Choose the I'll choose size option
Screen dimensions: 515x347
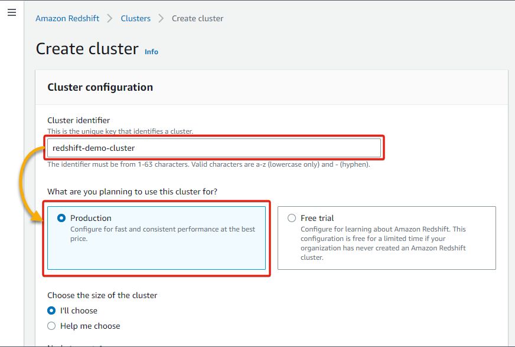click(x=51, y=310)
